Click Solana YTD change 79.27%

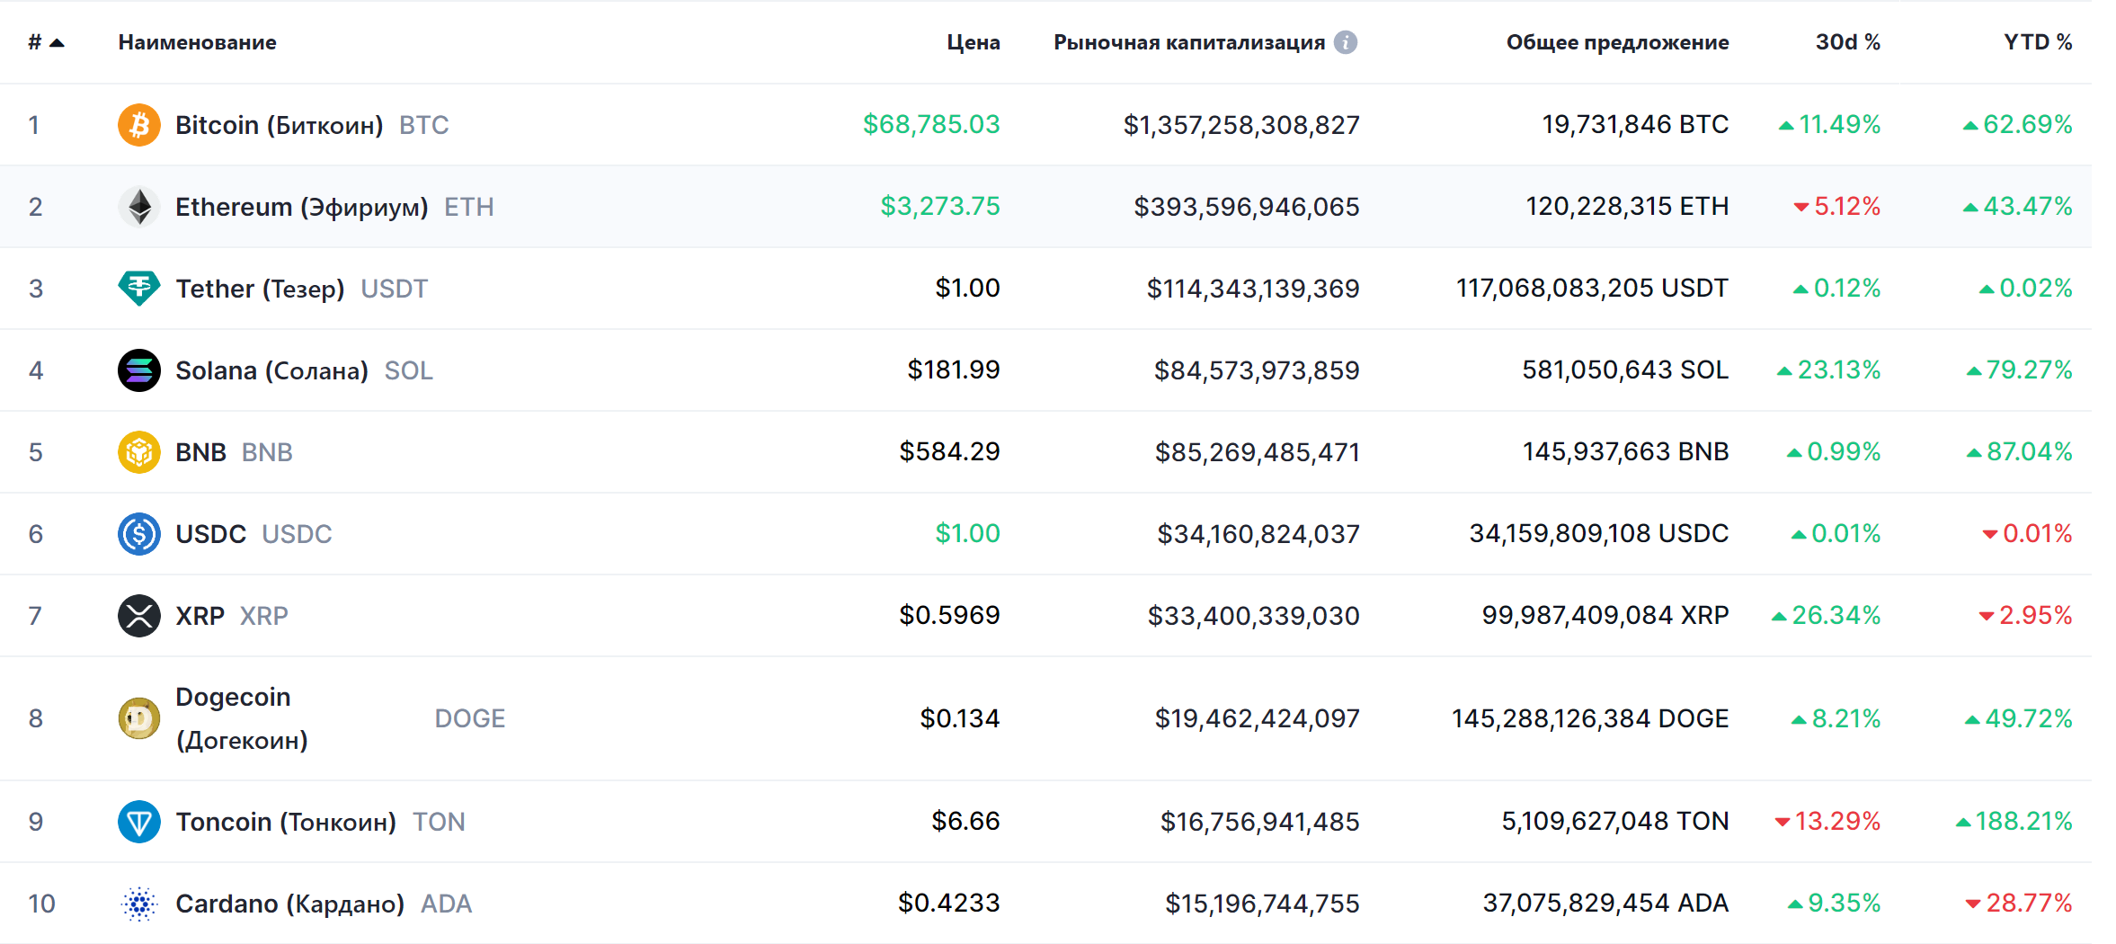pyautogui.click(x=2020, y=370)
